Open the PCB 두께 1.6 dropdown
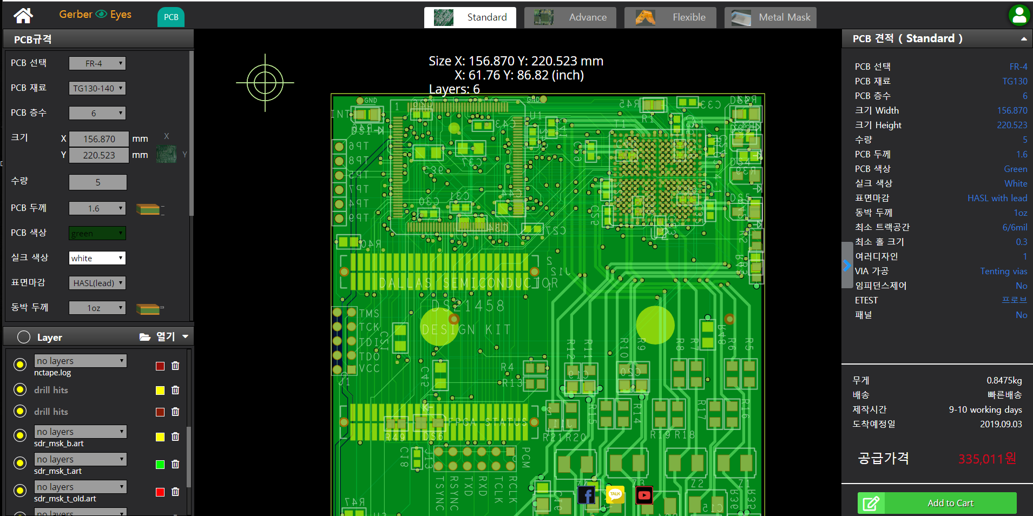Viewport: 1033px width, 516px height. tap(97, 208)
